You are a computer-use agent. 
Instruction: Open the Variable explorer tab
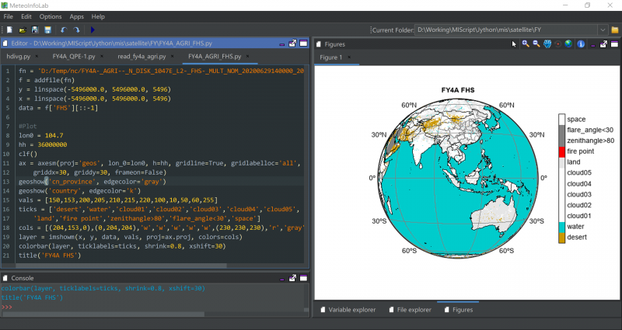351,310
